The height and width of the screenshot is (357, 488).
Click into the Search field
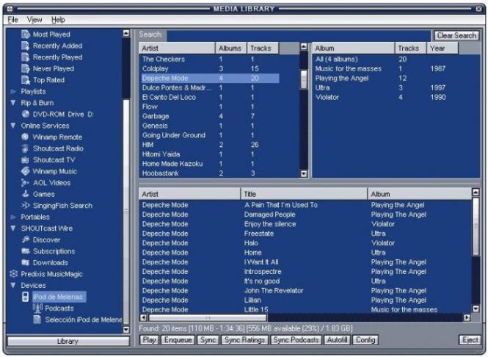(299, 35)
